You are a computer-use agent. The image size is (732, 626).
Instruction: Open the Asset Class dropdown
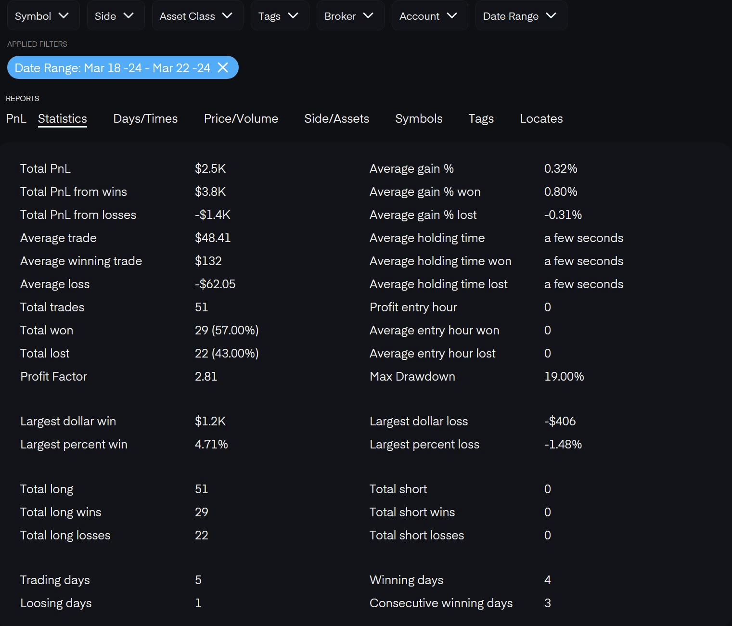coord(196,16)
